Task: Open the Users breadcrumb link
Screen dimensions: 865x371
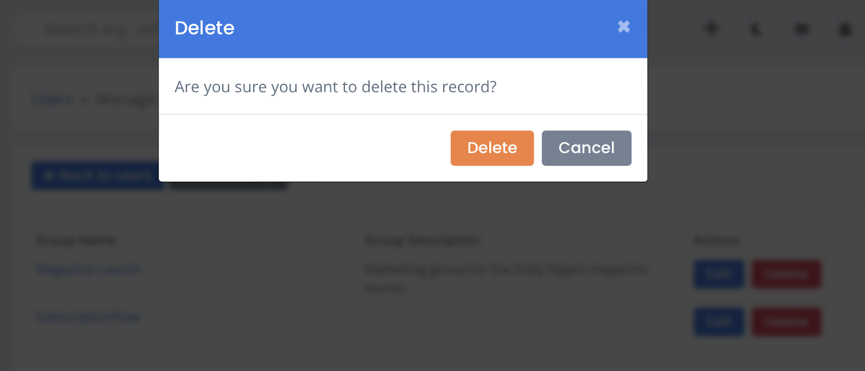Action: pos(52,100)
